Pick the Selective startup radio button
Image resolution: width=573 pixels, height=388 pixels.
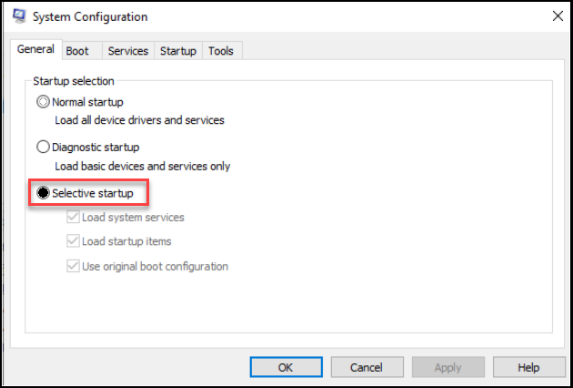(x=43, y=193)
